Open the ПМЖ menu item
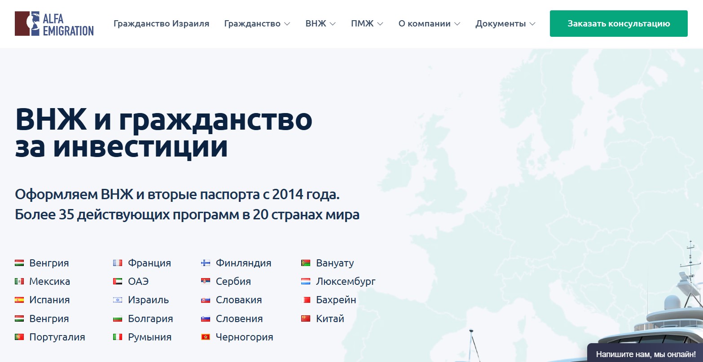Screen dimensions: 703x362 point(366,23)
